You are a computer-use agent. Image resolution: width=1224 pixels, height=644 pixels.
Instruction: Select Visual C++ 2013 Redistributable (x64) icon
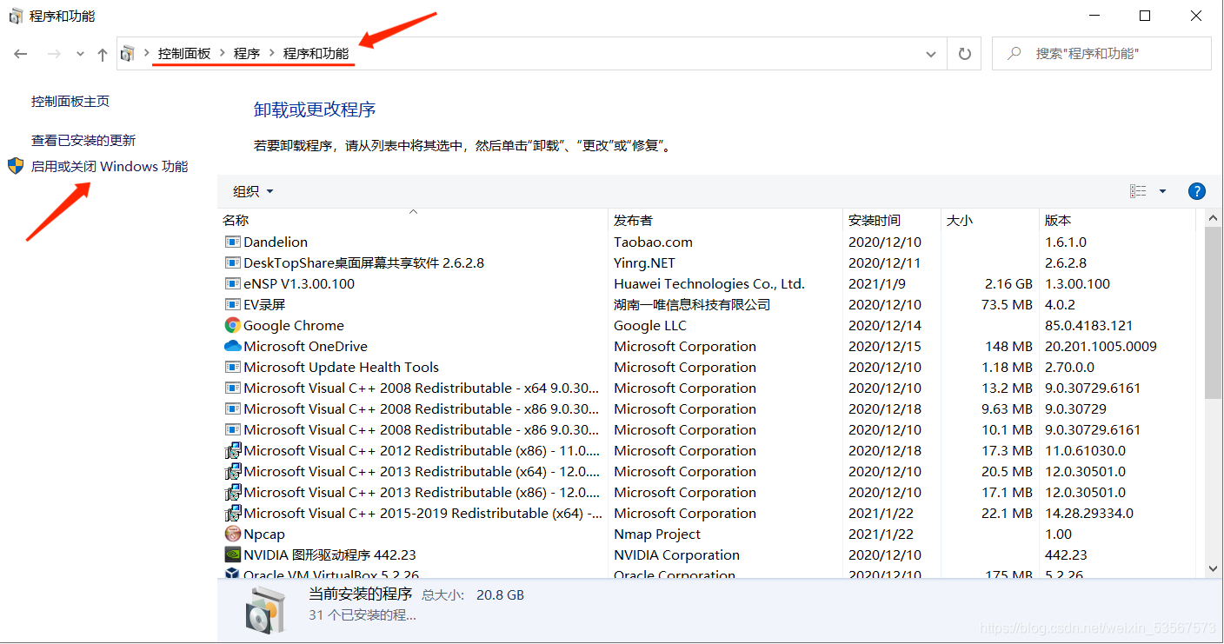pos(232,471)
